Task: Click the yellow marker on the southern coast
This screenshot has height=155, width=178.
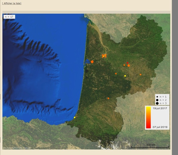Action: (74, 118)
